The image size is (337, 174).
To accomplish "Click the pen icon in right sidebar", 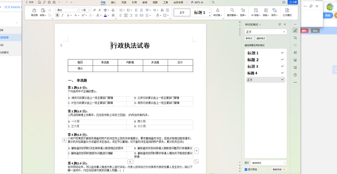I will tap(295, 30).
